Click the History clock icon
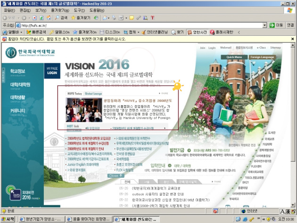Viewport: 297px width, 223px height. pos(96,18)
